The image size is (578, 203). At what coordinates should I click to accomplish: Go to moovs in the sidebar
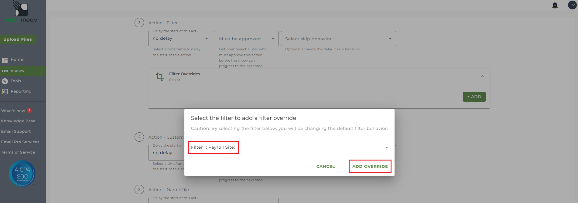tap(17, 71)
